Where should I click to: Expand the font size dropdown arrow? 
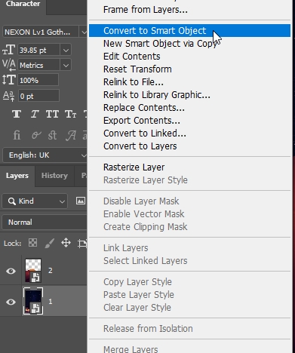click(66, 50)
